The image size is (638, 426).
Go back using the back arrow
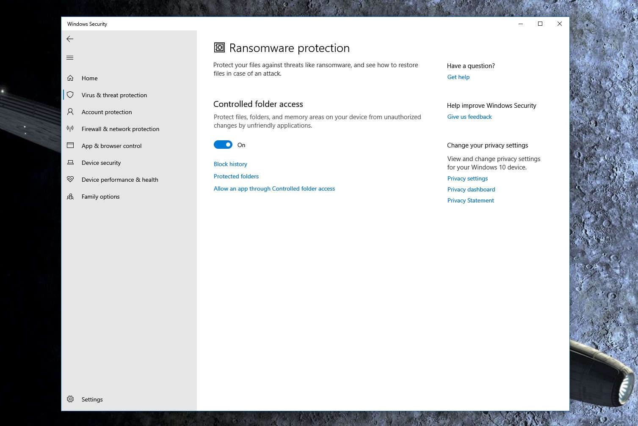(70, 39)
